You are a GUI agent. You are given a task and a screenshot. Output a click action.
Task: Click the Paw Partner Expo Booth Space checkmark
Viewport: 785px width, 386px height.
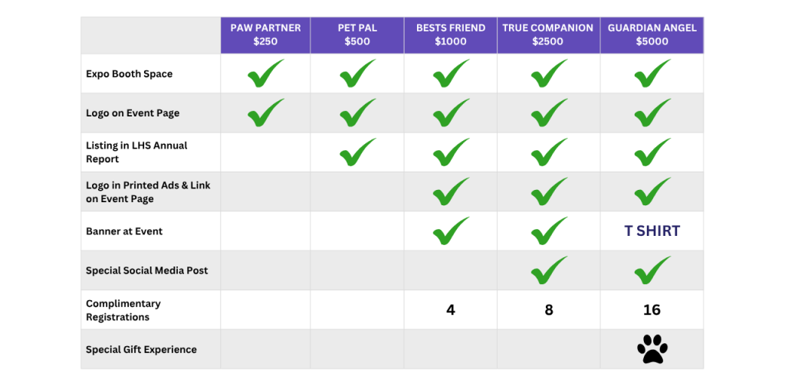(265, 73)
